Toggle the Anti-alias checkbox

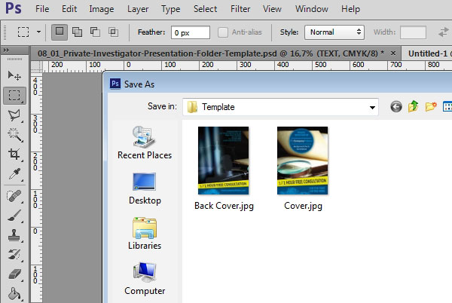click(x=223, y=32)
